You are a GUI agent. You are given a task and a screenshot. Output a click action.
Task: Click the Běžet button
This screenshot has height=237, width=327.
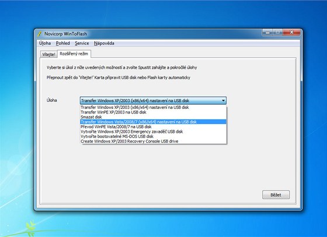click(276, 195)
